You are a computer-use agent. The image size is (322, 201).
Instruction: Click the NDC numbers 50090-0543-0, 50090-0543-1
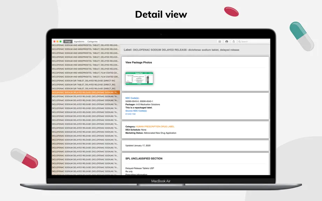click(x=139, y=101)
